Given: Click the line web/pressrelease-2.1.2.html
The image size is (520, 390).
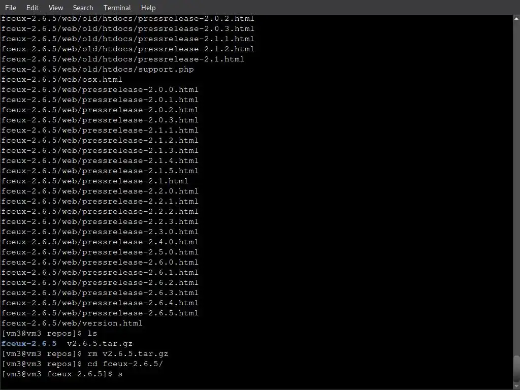Looking at the screenshot, I should pos(100,141).
